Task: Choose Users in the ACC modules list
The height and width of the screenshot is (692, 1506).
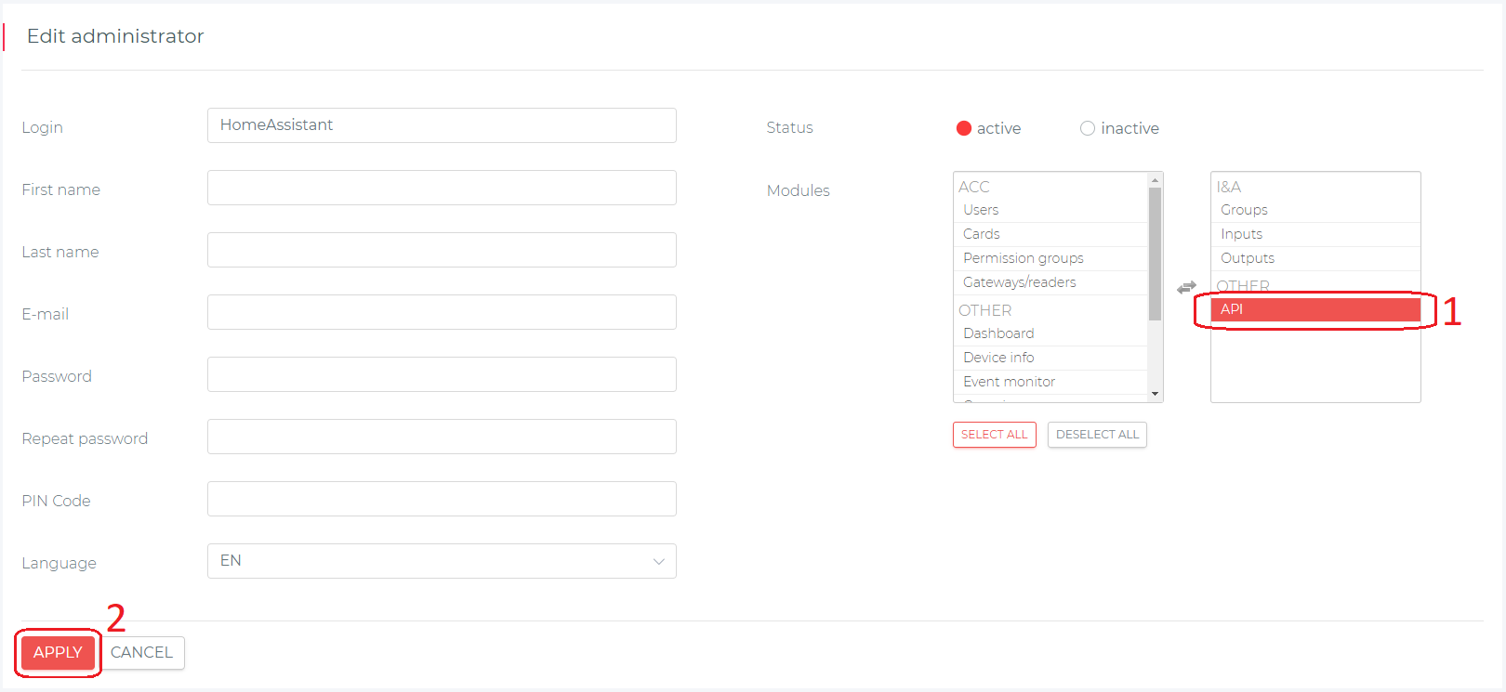Action: (x=981, y=210)
